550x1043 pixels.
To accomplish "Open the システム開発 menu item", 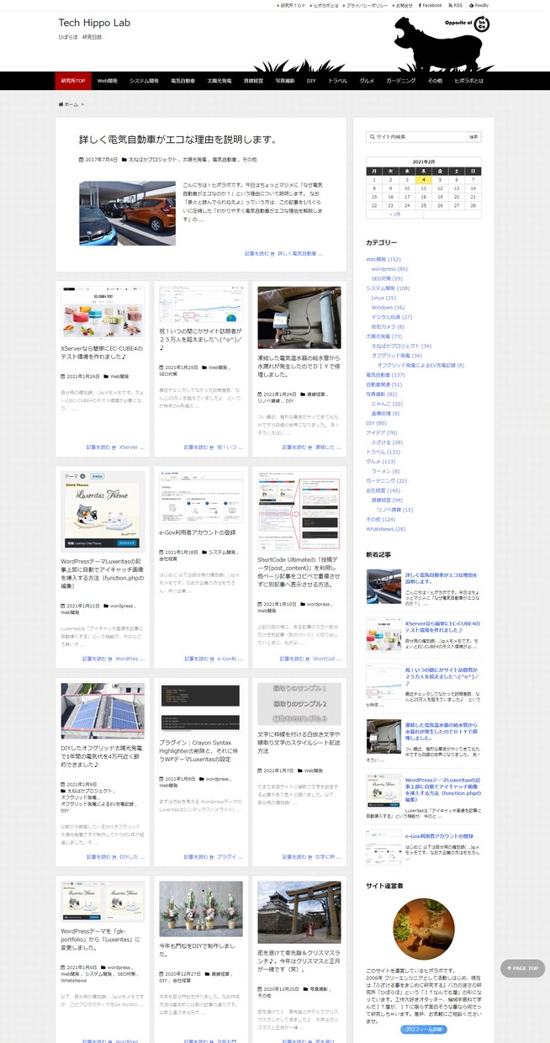I will pos(144,81).
